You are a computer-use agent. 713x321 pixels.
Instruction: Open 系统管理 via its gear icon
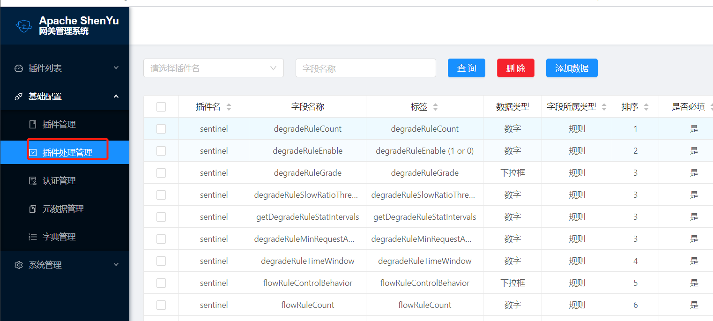click(x=19, y=264)
